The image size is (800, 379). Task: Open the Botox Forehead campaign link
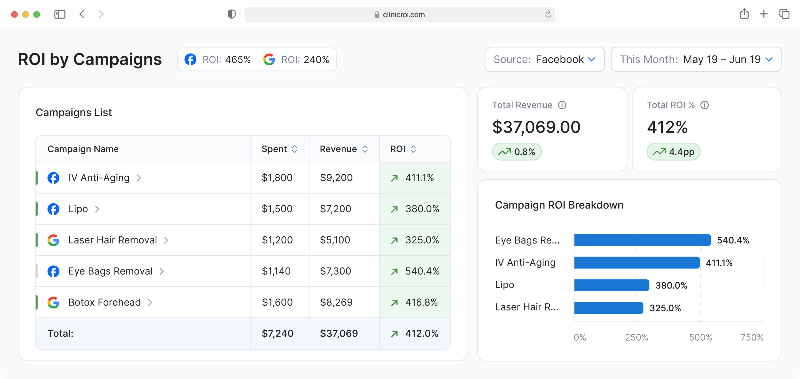[104, 302]
